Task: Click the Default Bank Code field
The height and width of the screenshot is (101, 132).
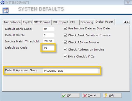Action: pyautogui.click(x=49, y=29)
